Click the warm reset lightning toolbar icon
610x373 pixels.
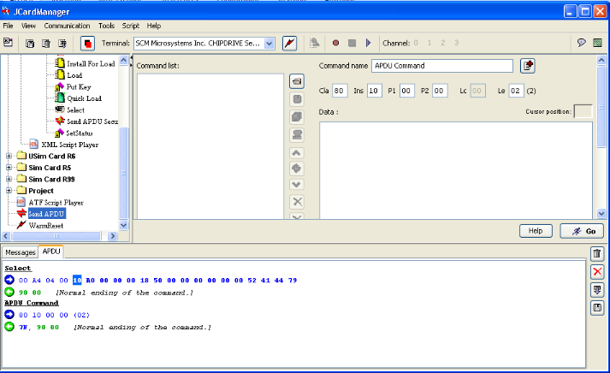point(289,43)
